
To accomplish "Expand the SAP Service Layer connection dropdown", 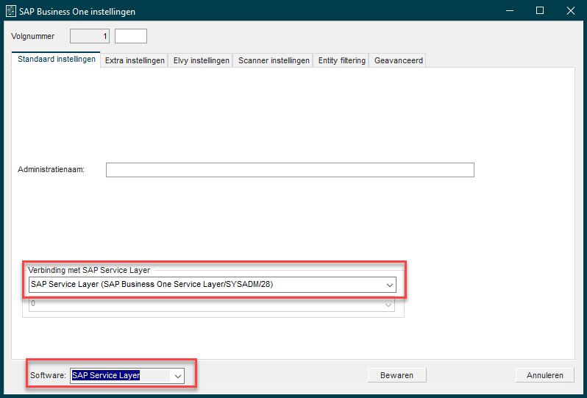I will (389, 285).
